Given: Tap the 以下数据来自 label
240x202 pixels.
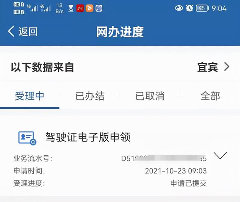Looking at the screenshot, I should [x=42, y=67].
